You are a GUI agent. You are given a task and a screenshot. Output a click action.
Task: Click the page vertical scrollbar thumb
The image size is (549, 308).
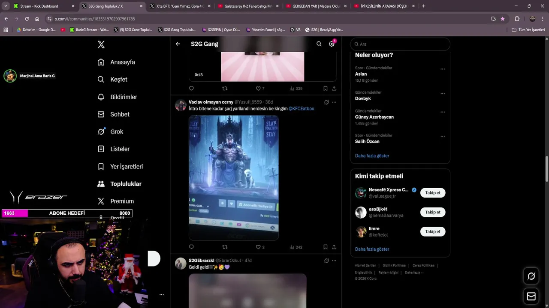pyautogui.click(x=546, y=169)
